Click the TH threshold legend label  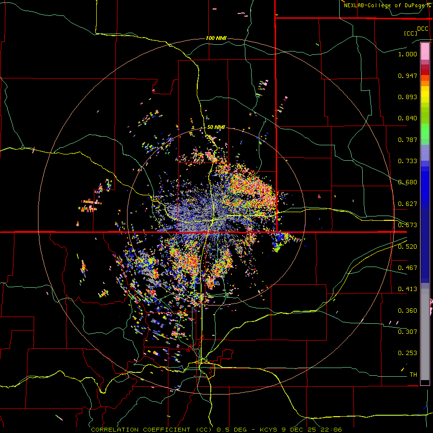(413, 375)
